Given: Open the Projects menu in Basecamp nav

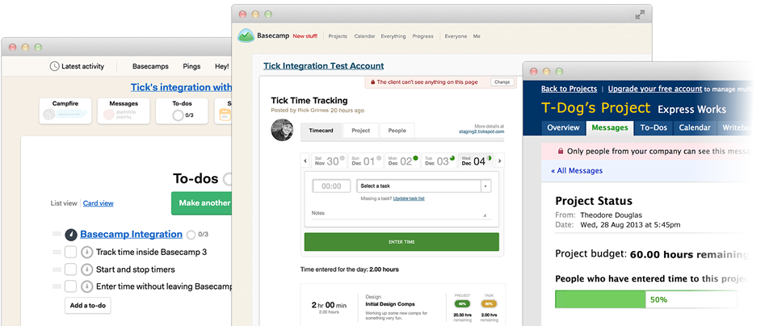Looking at the screenshot, I should [338, 36].
